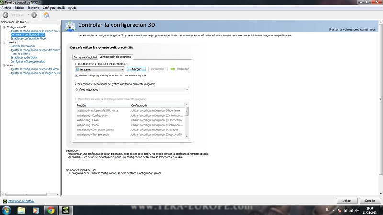
Task: Open Cambiar la resolución
Action: pyautogui.click(x=23, y=46)
